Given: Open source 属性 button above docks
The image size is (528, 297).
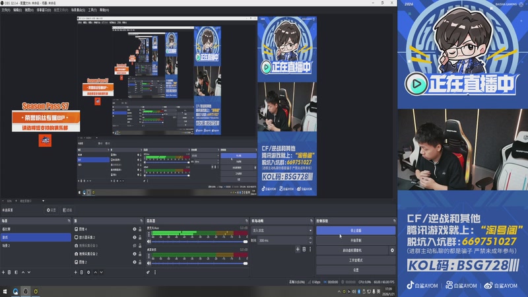Looking at the screenshot, I should (x=51, y=210).
